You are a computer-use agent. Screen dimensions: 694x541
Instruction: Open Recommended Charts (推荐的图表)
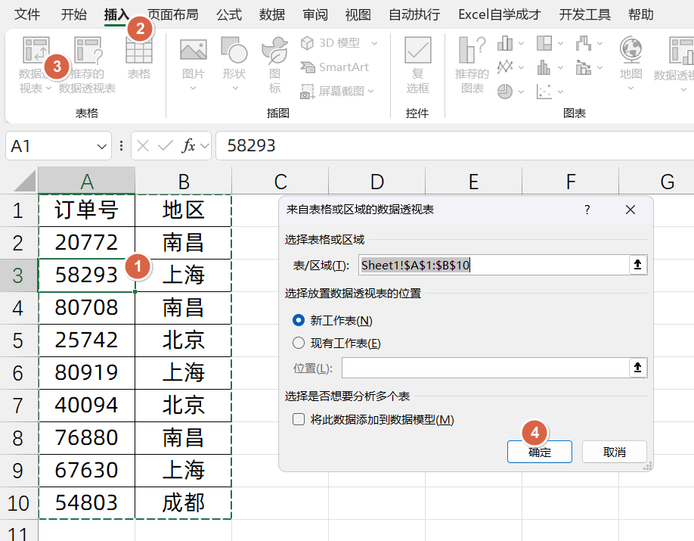472,65
